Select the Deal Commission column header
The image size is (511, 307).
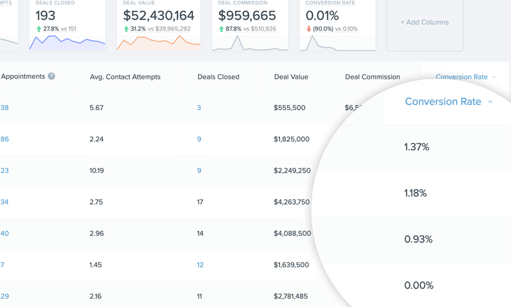click(x=372, y=77)
